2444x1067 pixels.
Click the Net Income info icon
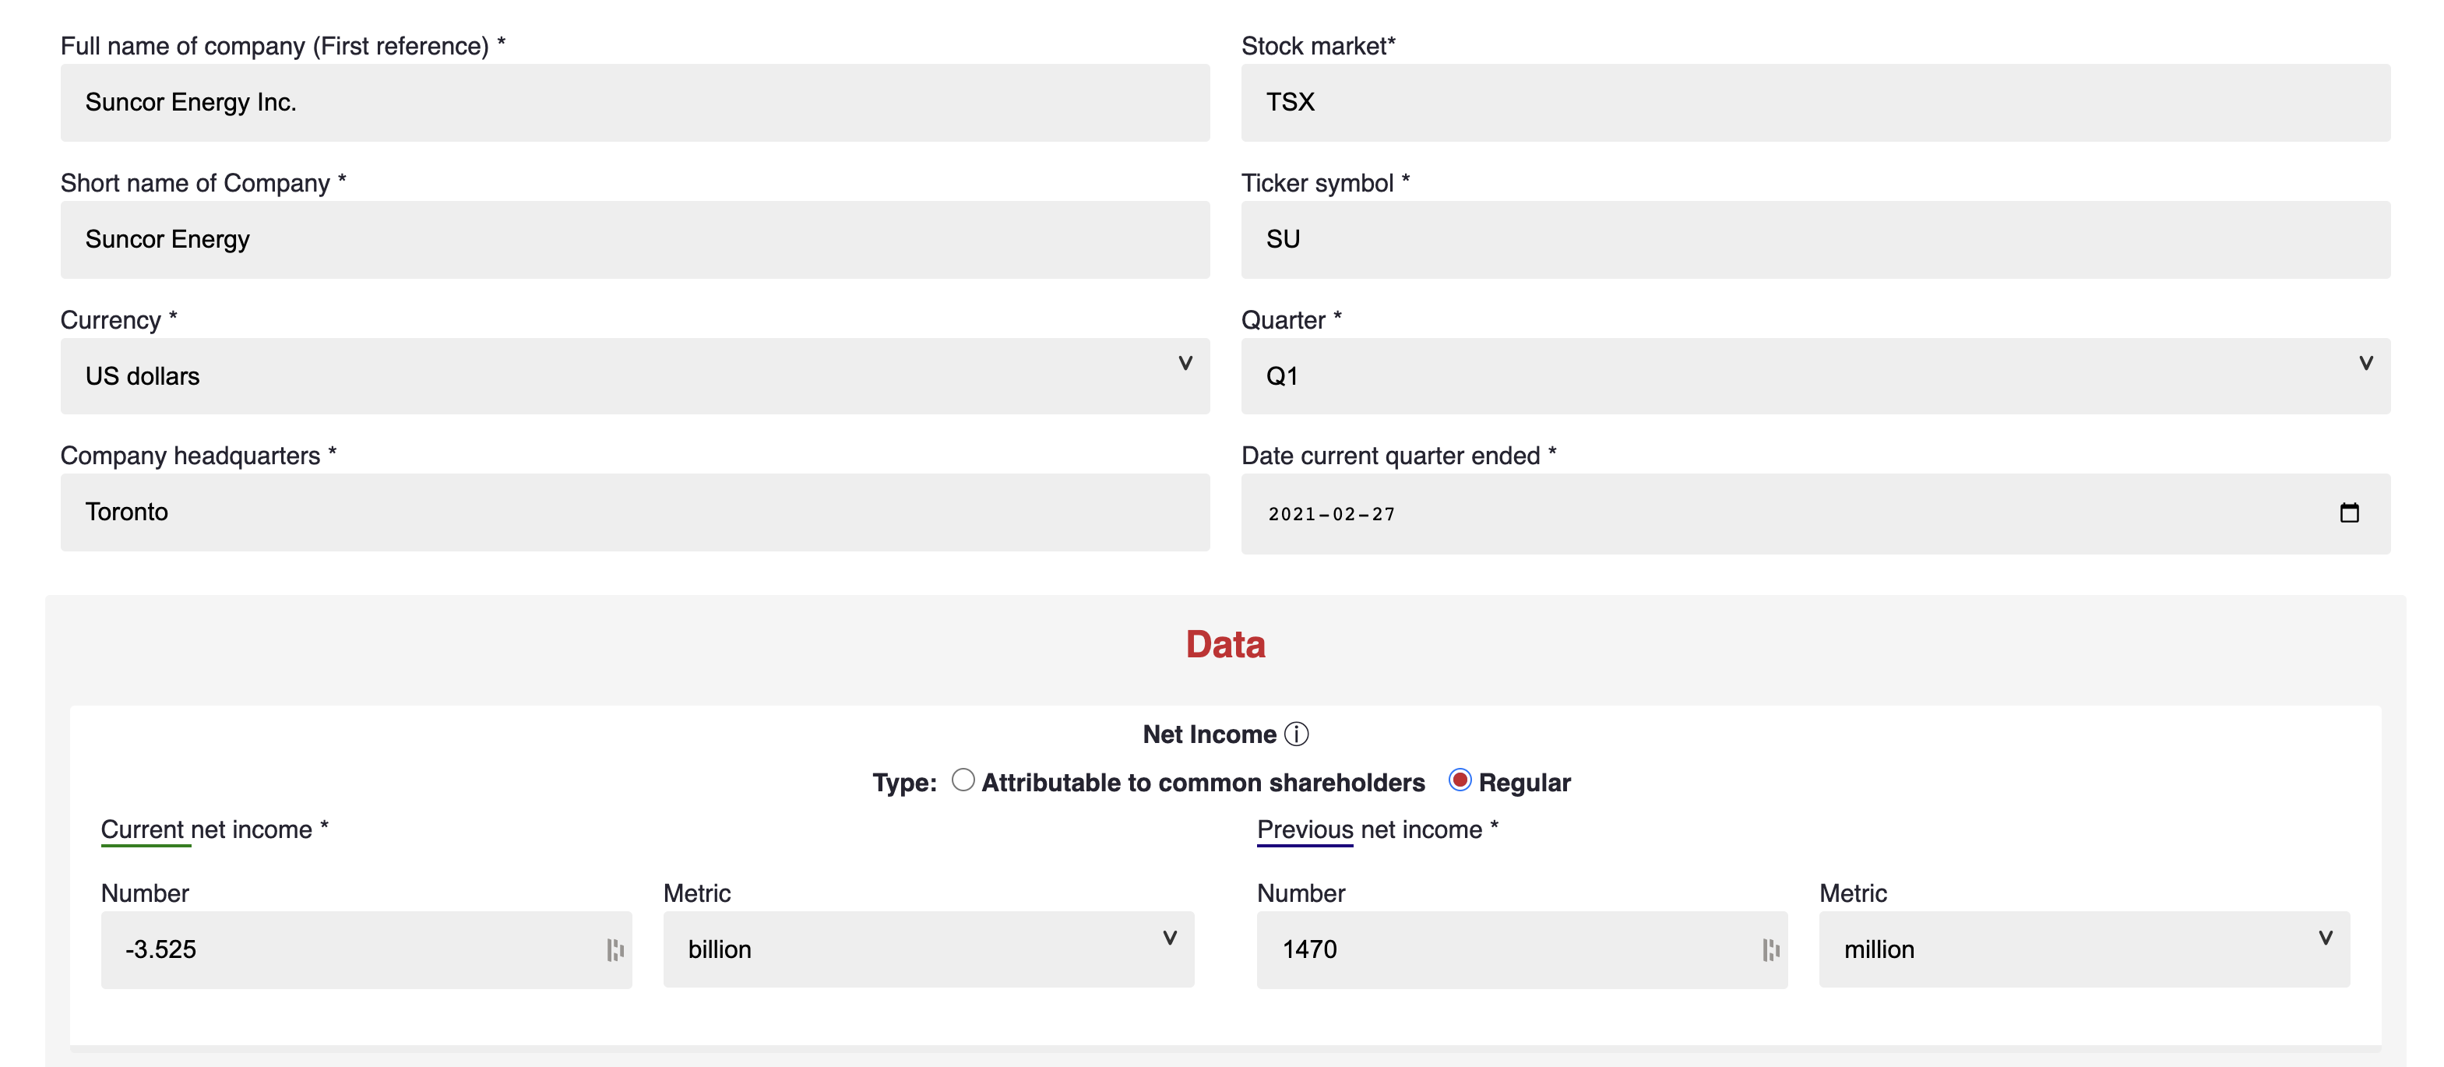pos(1296,734)
